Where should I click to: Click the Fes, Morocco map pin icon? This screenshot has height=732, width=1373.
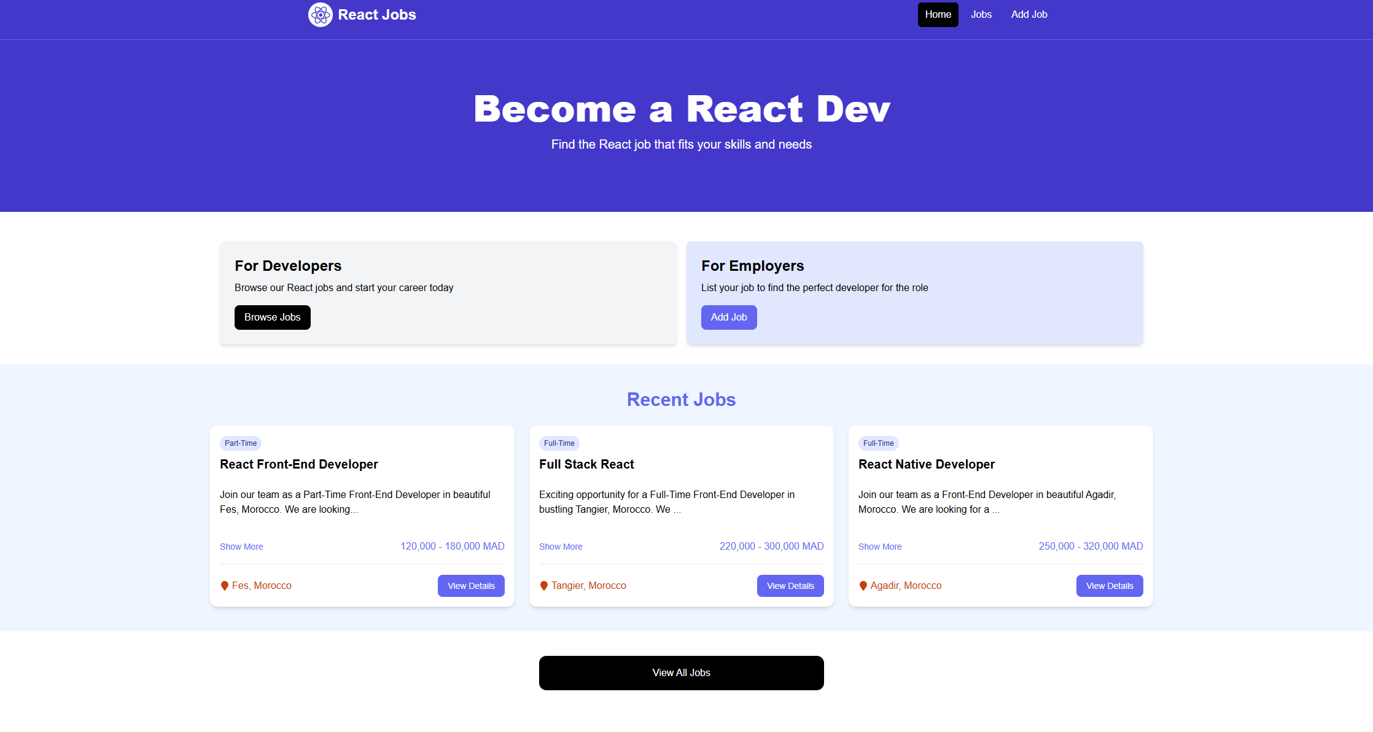tap(225, 586)
